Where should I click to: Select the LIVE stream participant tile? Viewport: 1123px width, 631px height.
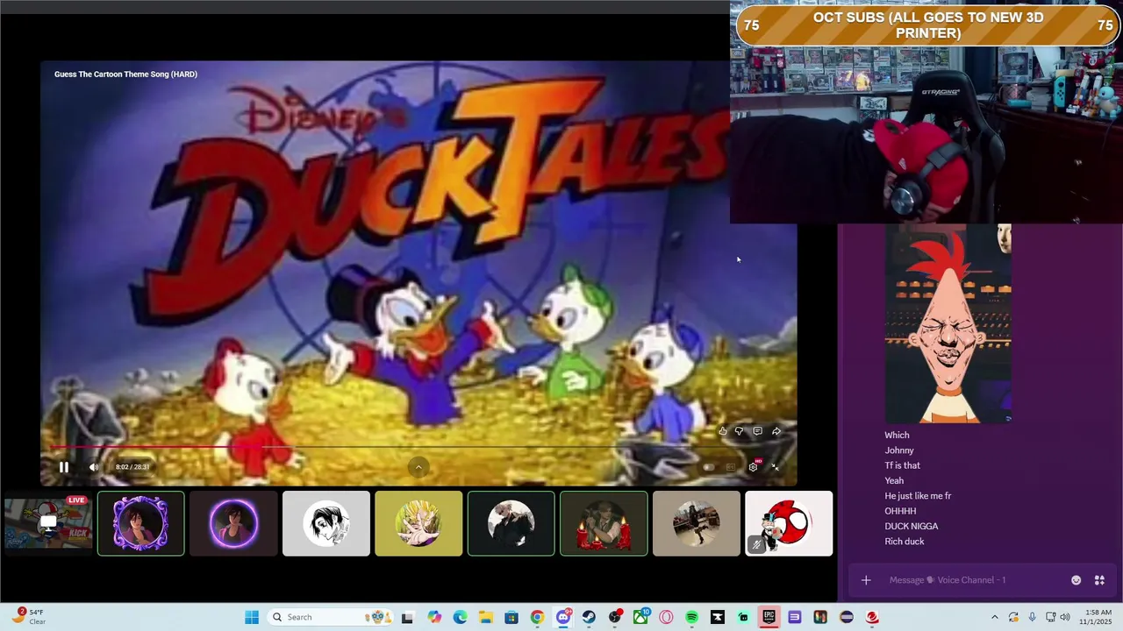coord(48,523)
